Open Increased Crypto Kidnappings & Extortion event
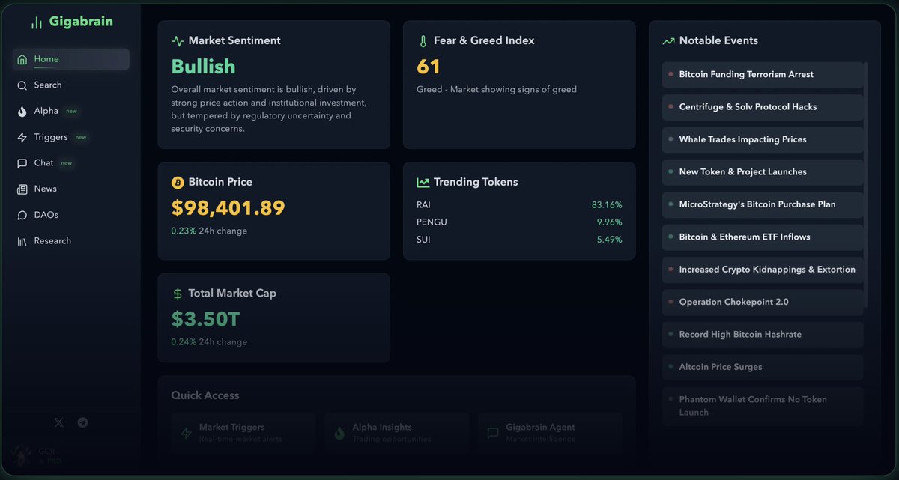This screenshot has height=480, width=899. 763,270
